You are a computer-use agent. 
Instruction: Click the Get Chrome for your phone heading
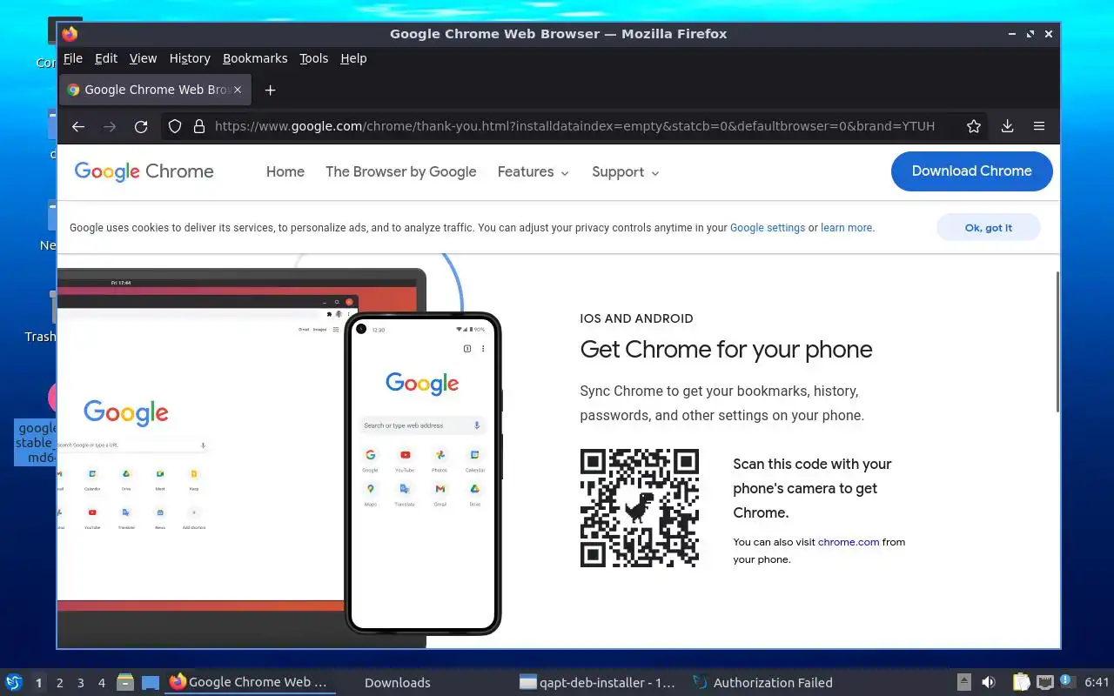coord(726,350)
